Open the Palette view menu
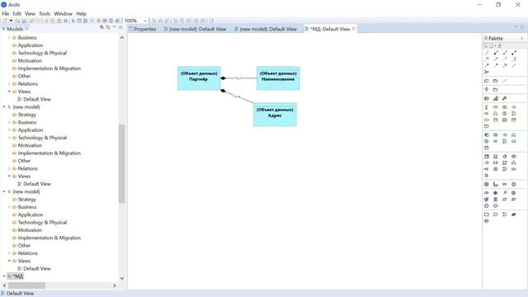The width and height of the screenshot is (528, 297). [x=521, y=38]
